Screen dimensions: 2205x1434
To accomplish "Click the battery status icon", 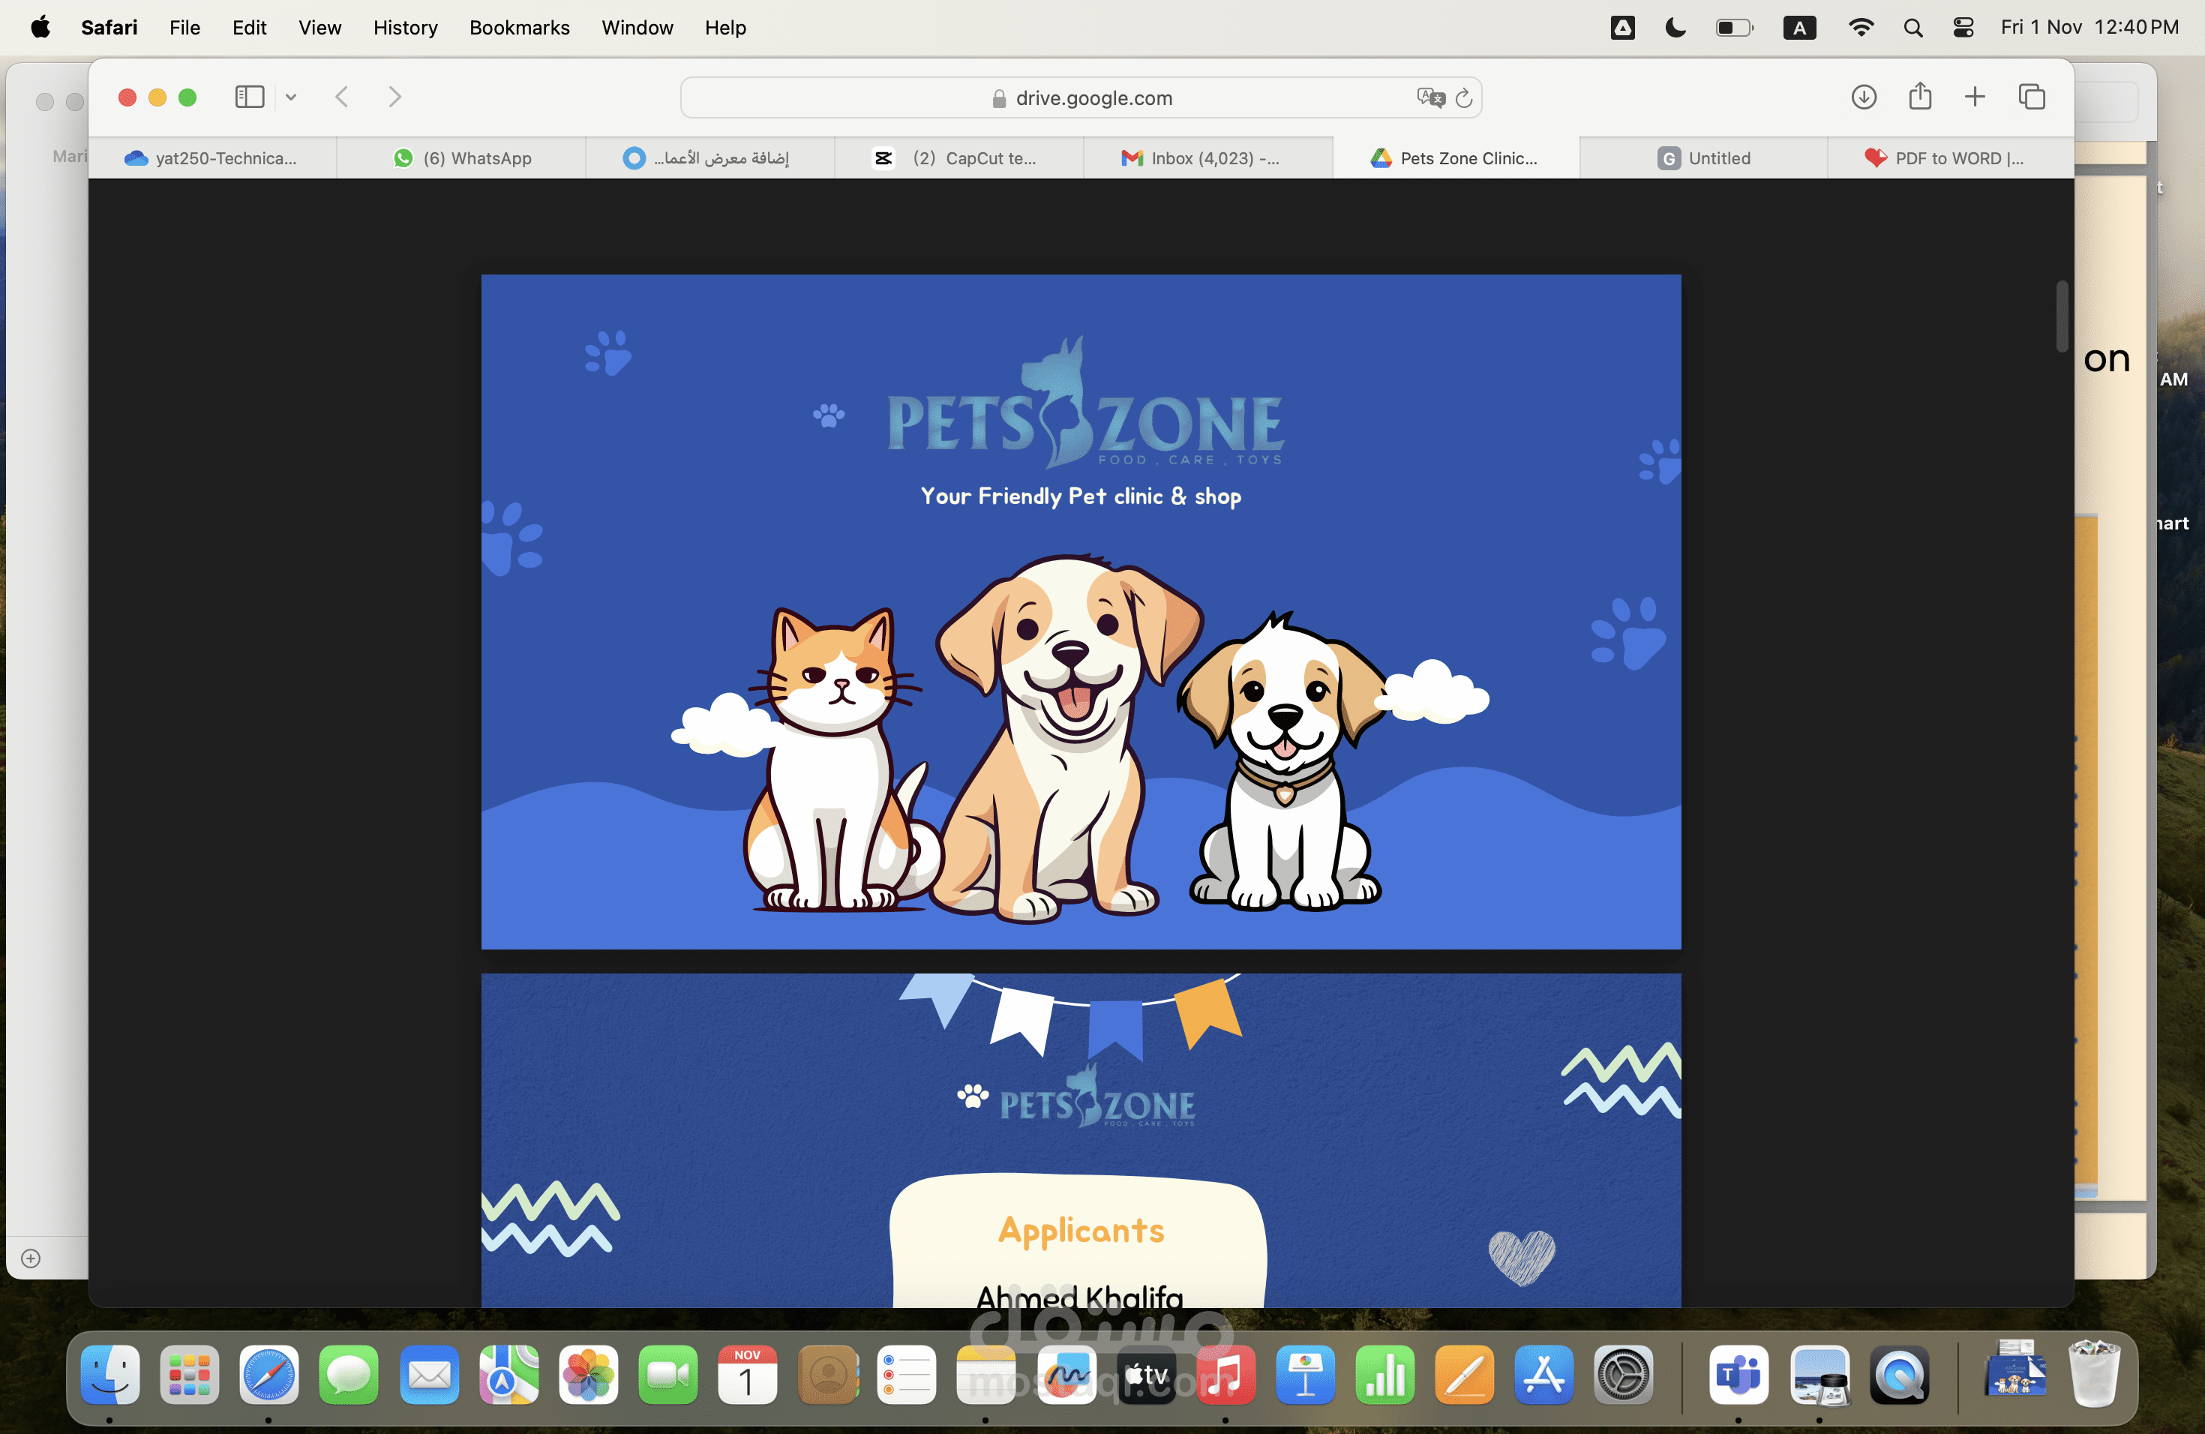I will (1734, 28).
